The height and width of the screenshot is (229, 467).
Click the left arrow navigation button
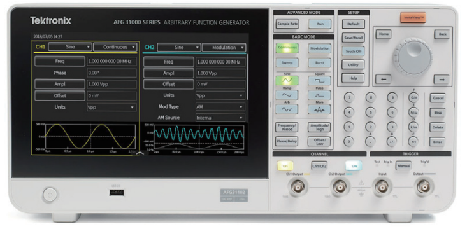click(x=384, y=80)
